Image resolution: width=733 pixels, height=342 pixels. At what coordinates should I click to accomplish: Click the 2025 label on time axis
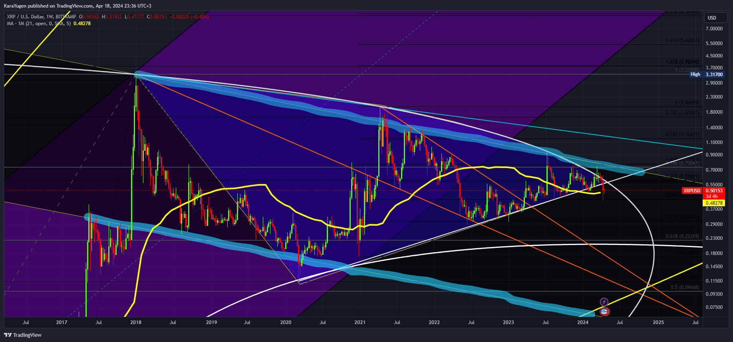(658, 322)
